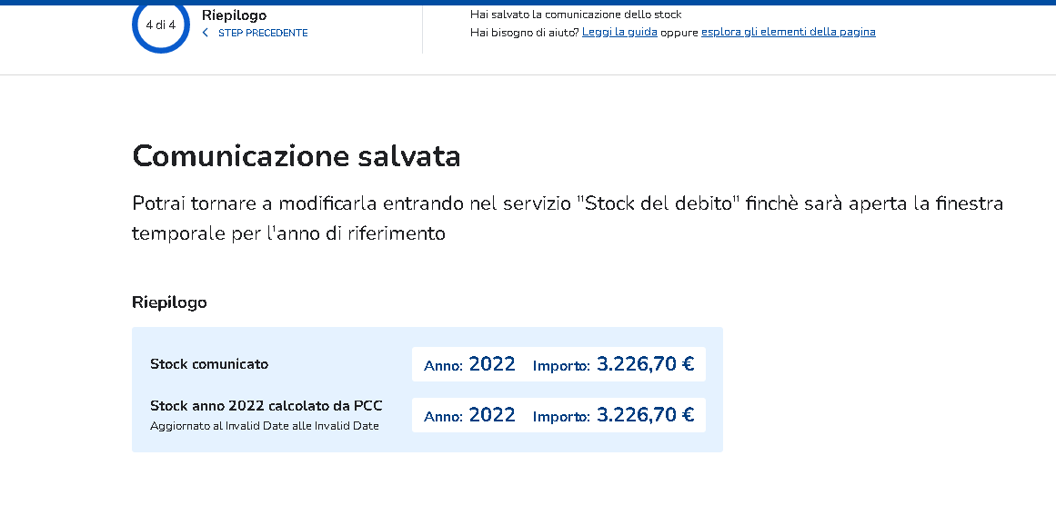Image resolution: width=1056 pixels, height=505 pixels.
Task: Click the Importo amount in the PCC row
Action: tap(645, 415)
